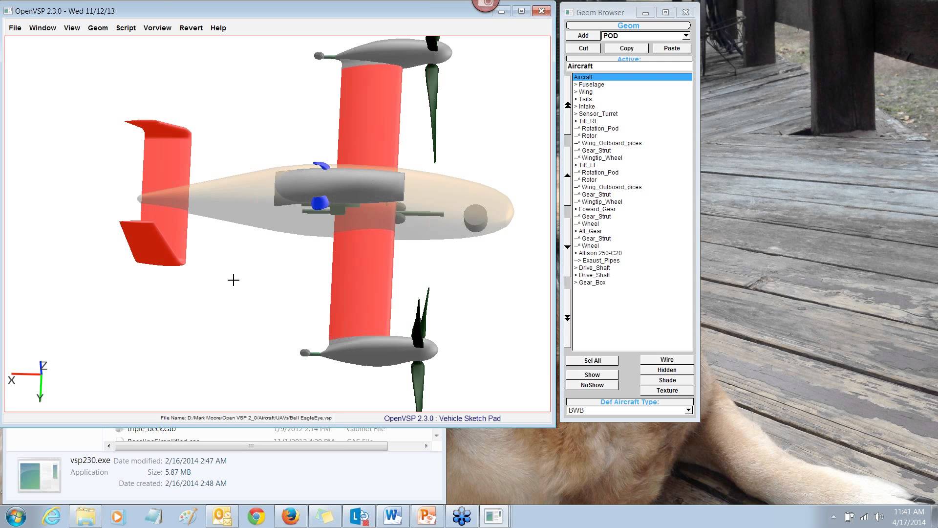Click the Paint taskbar icon
Image resolution: width=938 pixels, height=528 pixels.
(188, 516)
